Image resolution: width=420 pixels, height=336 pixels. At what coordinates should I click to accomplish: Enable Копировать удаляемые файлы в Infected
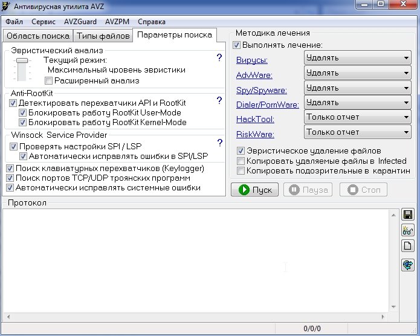point(241,161)
